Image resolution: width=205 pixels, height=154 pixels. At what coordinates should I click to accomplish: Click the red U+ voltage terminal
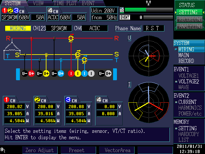(x=31, y=73)
